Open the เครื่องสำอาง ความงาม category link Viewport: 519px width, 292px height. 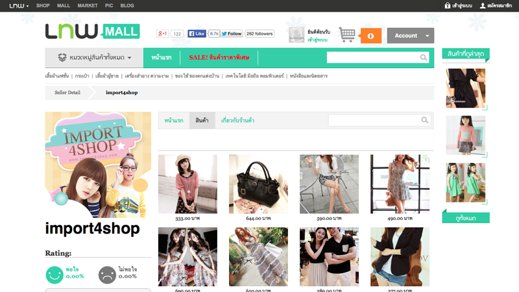147,76
